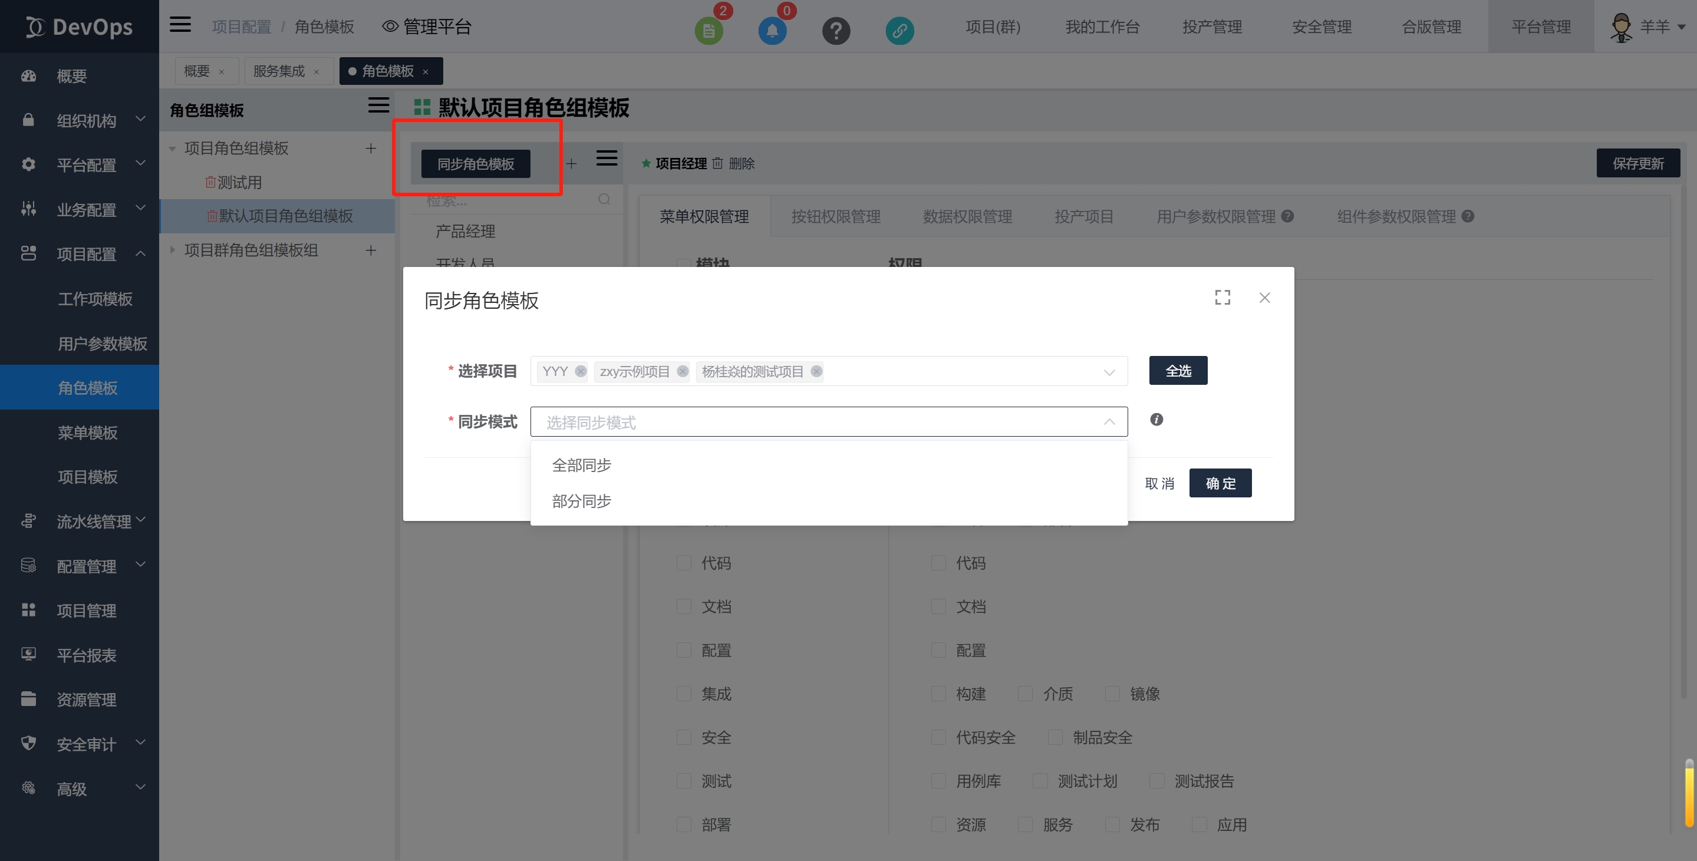Switch to the 按钮权限管理 tab

[835, 217]
